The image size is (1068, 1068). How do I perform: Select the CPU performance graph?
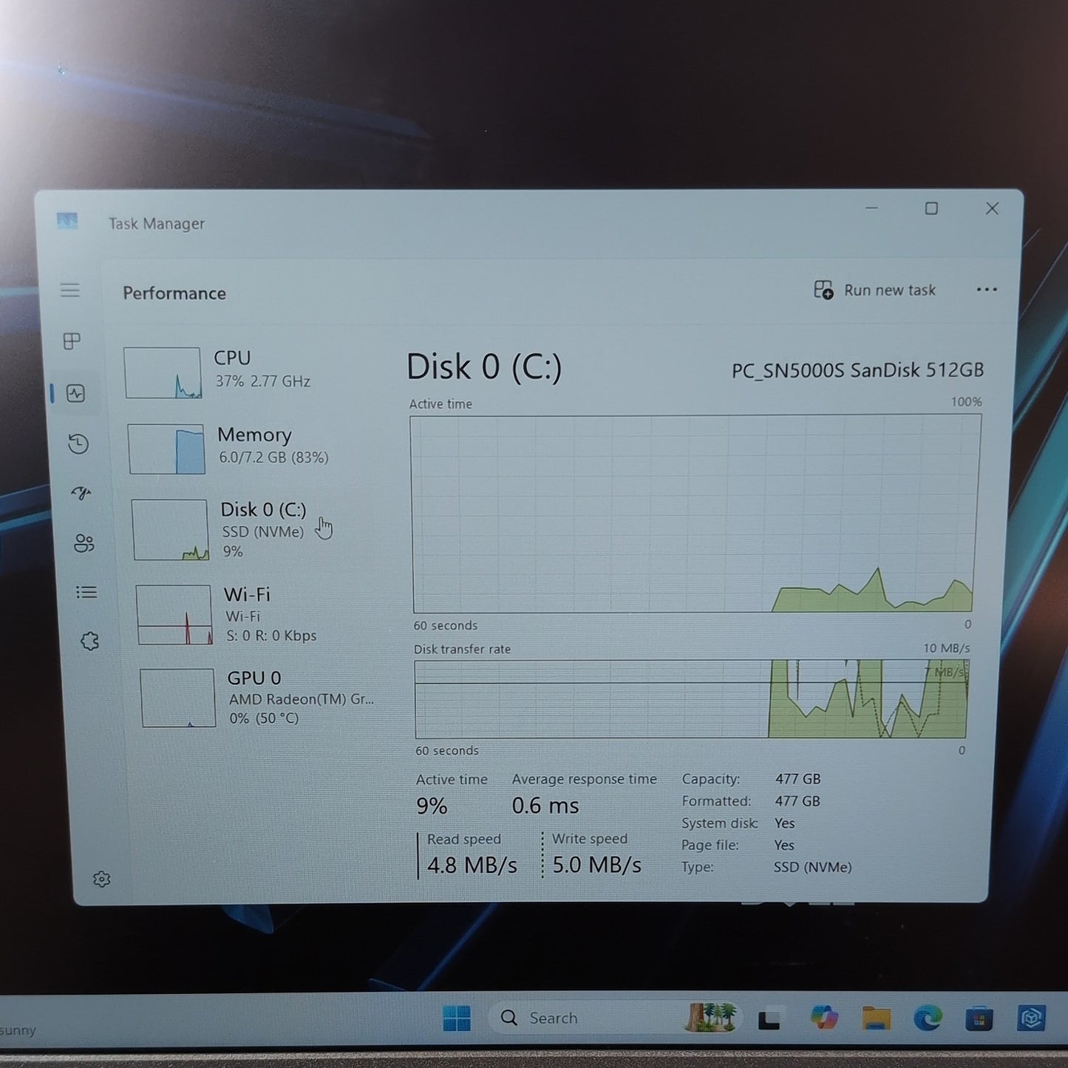pyautogui.click(x=162, y=373)
